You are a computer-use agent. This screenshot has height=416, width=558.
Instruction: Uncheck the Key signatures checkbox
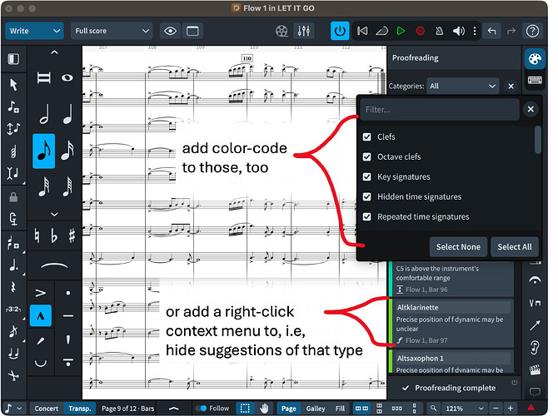(367, 176)
